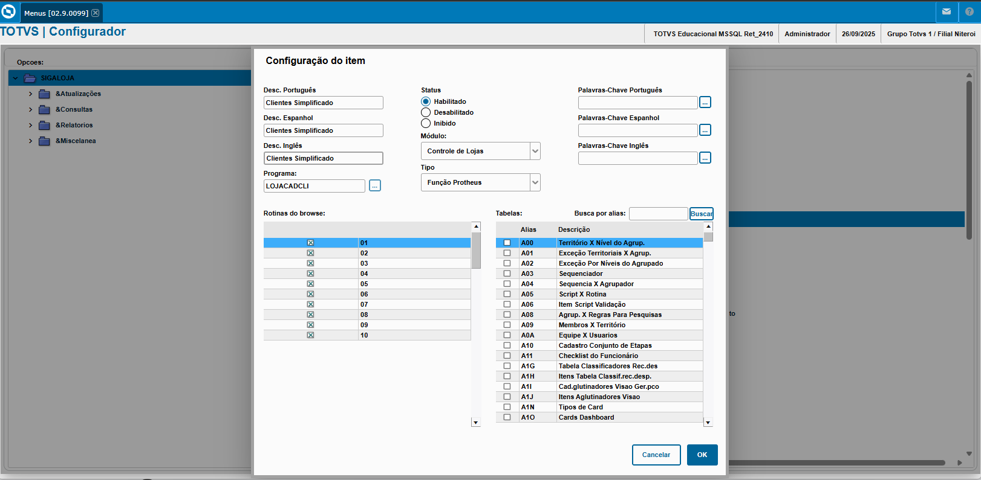Open Palavras-Chave Espanhol ellipsis lookup
This screenshot has height=480, width=981.
point(705,130)
